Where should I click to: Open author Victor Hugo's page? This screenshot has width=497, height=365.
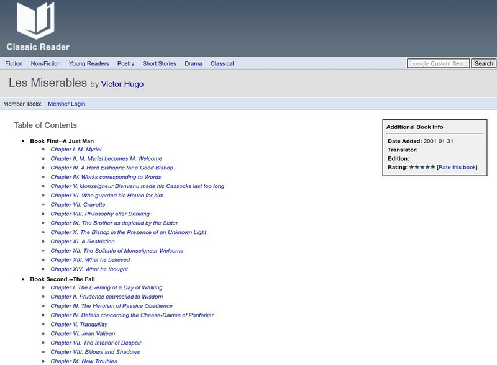coord(122,84)
